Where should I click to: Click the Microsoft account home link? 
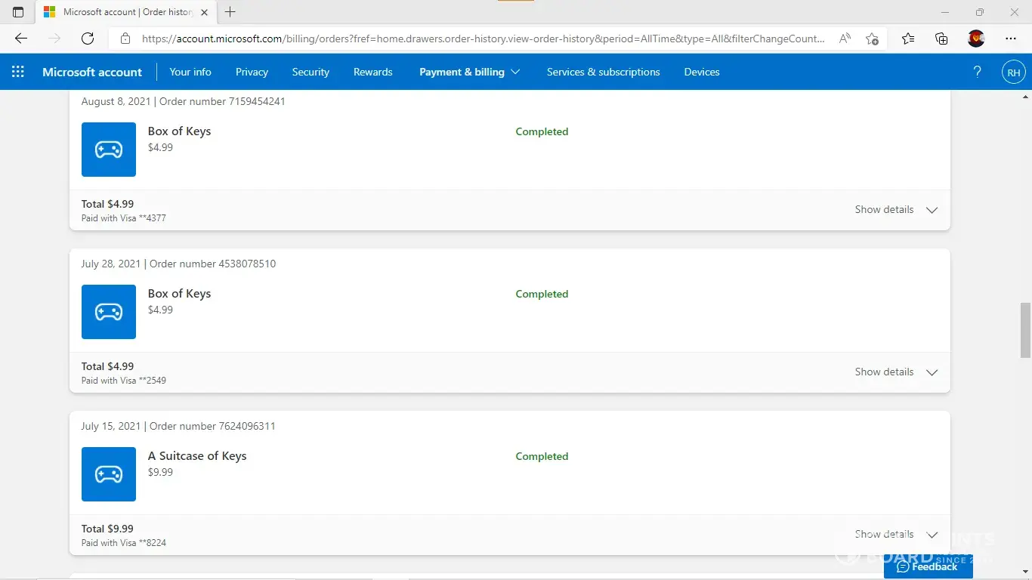92,72
